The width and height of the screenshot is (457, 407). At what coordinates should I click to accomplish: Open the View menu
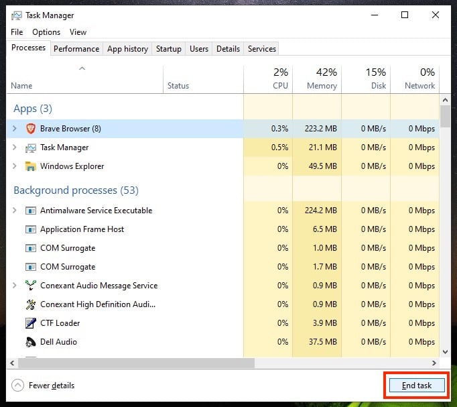(78, 32)
